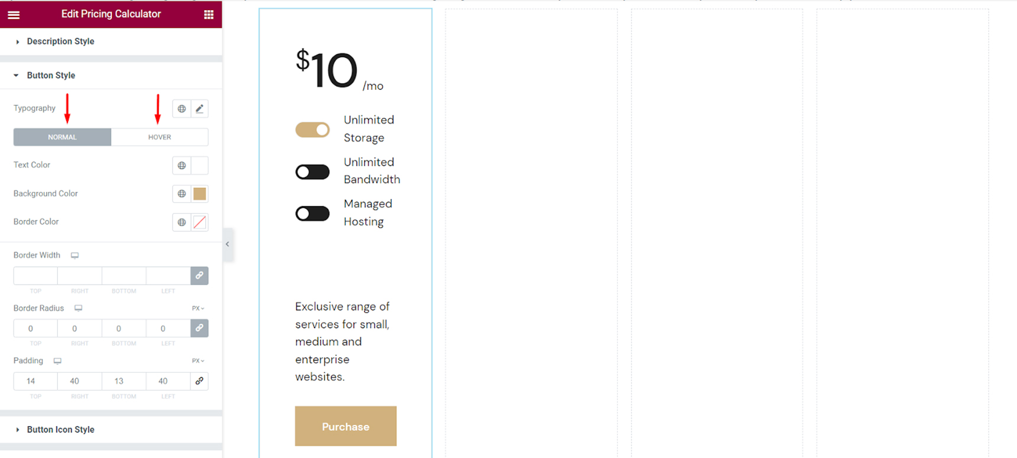Click the Text Color globe icon
Viewport: 1017px width, 458px height.
click(x=182, y=166)
